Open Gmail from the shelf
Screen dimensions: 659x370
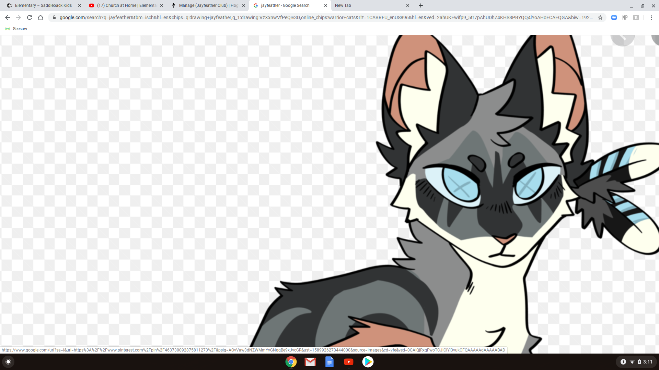click(310, 362)
